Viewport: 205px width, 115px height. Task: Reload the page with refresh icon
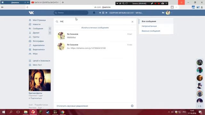pos(27,7)
